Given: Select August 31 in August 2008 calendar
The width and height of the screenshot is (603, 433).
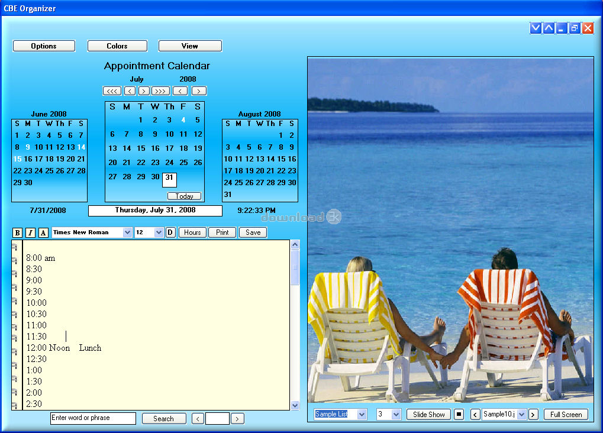Looking at the screenshot, I should point(228,195).
